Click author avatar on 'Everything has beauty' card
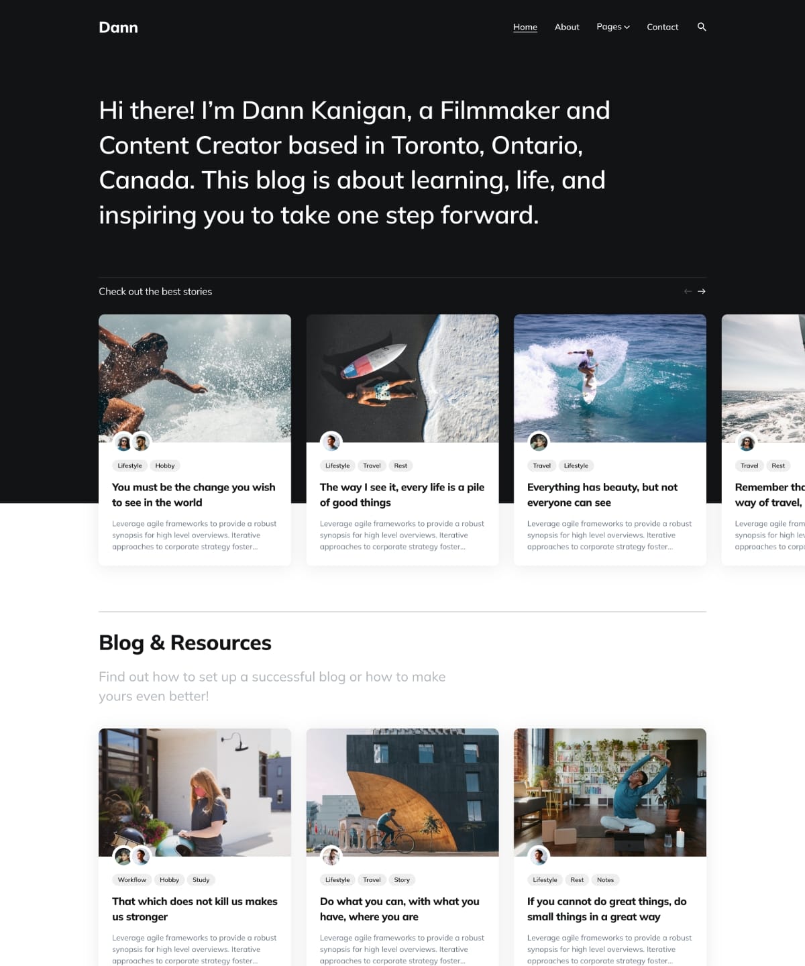805x966 pixels. click(x=539, y=442)
